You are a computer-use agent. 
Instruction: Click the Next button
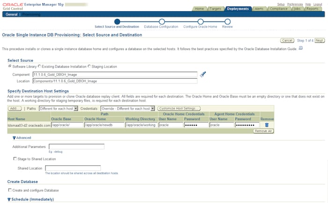(x=320, y=40)
